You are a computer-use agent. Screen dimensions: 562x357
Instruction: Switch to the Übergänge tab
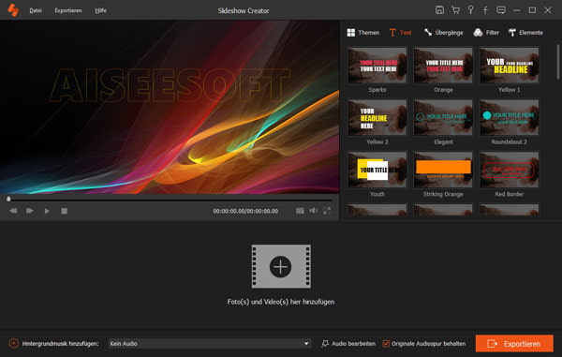[443, 33]
